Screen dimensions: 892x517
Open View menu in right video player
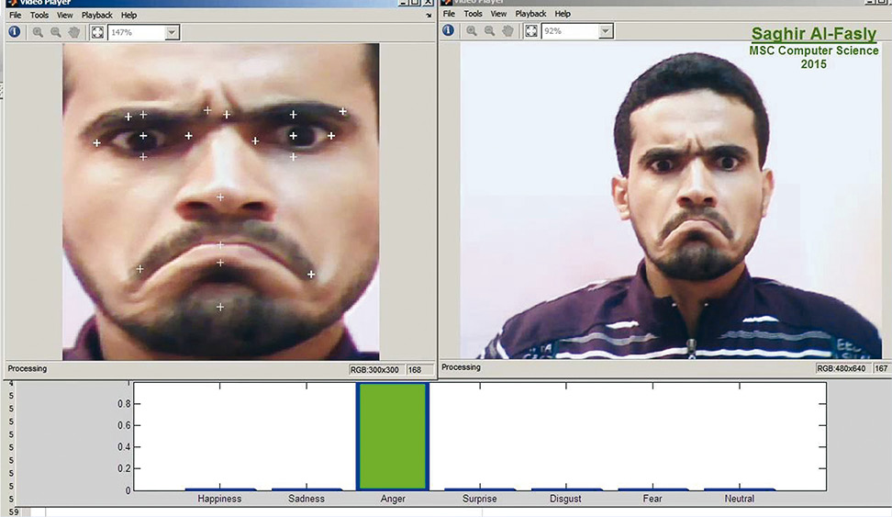[498, 14]
